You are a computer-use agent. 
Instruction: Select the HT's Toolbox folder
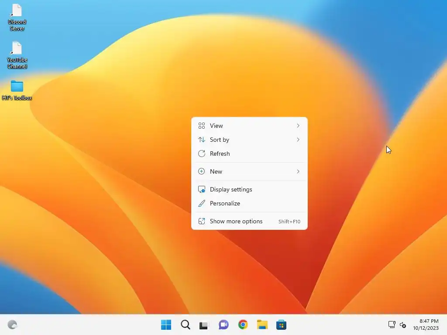[17, 90]
